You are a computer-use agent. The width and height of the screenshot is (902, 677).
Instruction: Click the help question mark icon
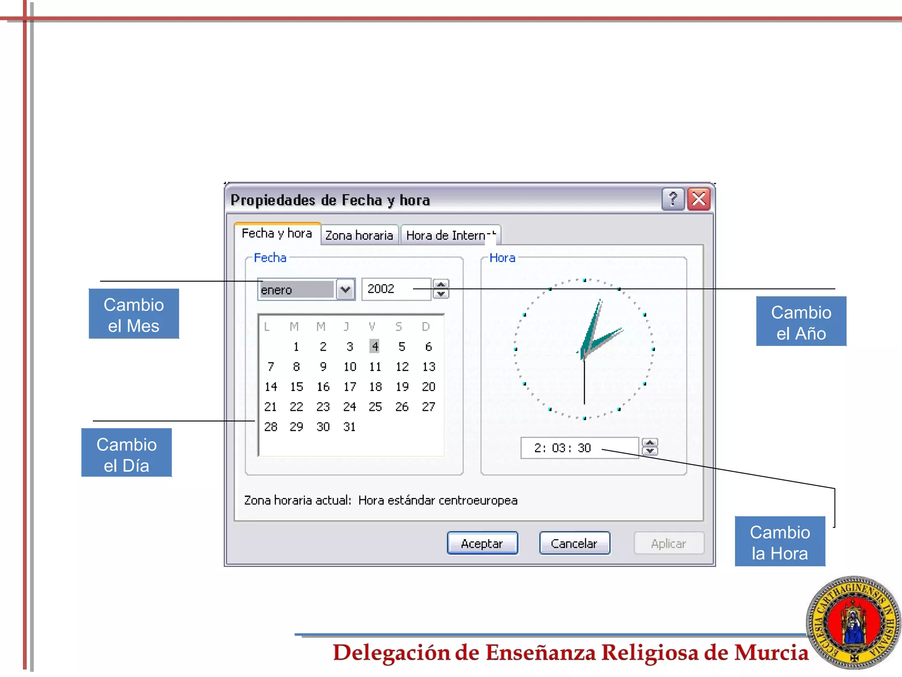click(x=672, y=199)
